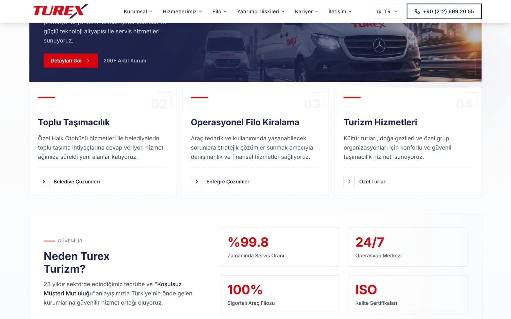Click the Operasyon Merkezi label
The width and height of the screenshot is (511, 319).
(x=378, y=256)
